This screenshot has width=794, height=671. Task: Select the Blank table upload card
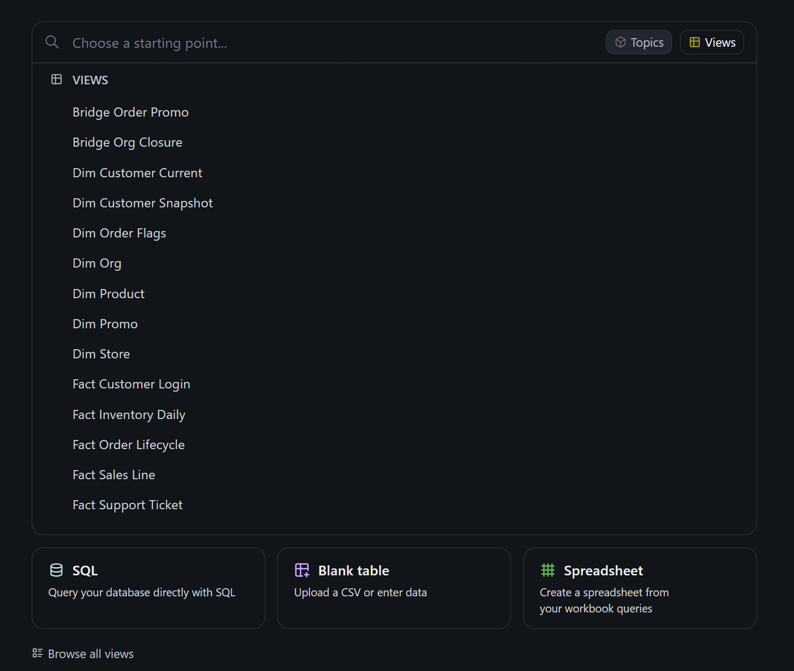tap(394, 588)
